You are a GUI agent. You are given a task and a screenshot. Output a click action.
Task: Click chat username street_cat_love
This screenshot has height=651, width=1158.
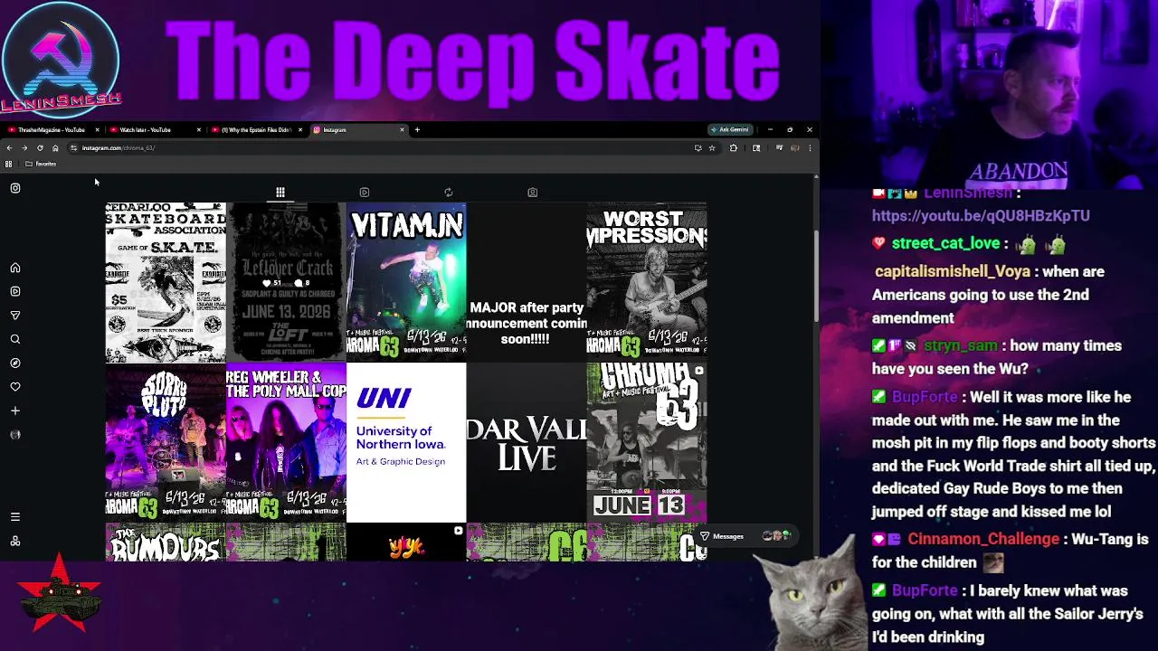point(945,243)
